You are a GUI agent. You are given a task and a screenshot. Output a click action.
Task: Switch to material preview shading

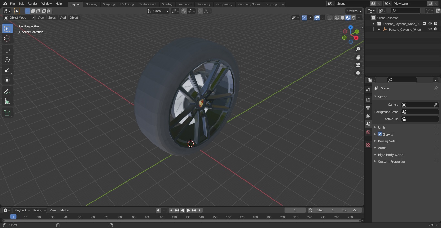coord(348,18)
